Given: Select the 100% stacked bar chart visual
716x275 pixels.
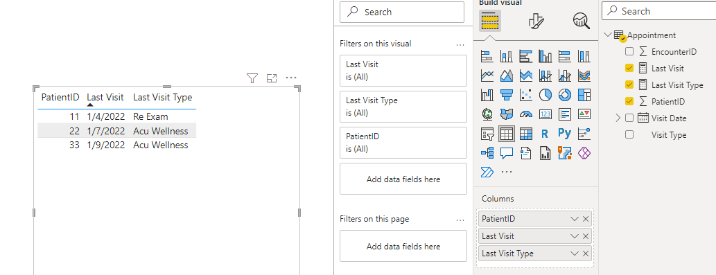Looking at the screenshot, I should (565, 56).
